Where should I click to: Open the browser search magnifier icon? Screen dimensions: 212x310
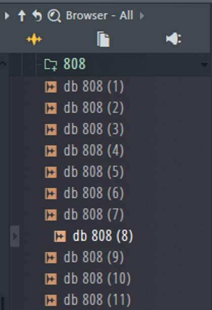[x=54, y=16]
